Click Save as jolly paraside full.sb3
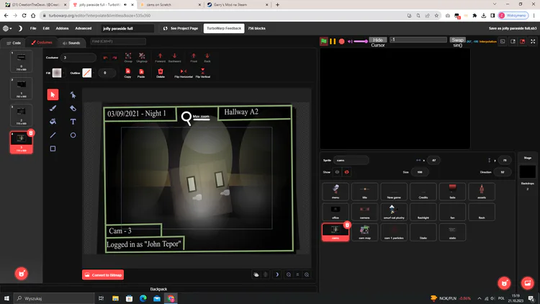This screenshot has width=540, height=304. [x=513, y=28]
